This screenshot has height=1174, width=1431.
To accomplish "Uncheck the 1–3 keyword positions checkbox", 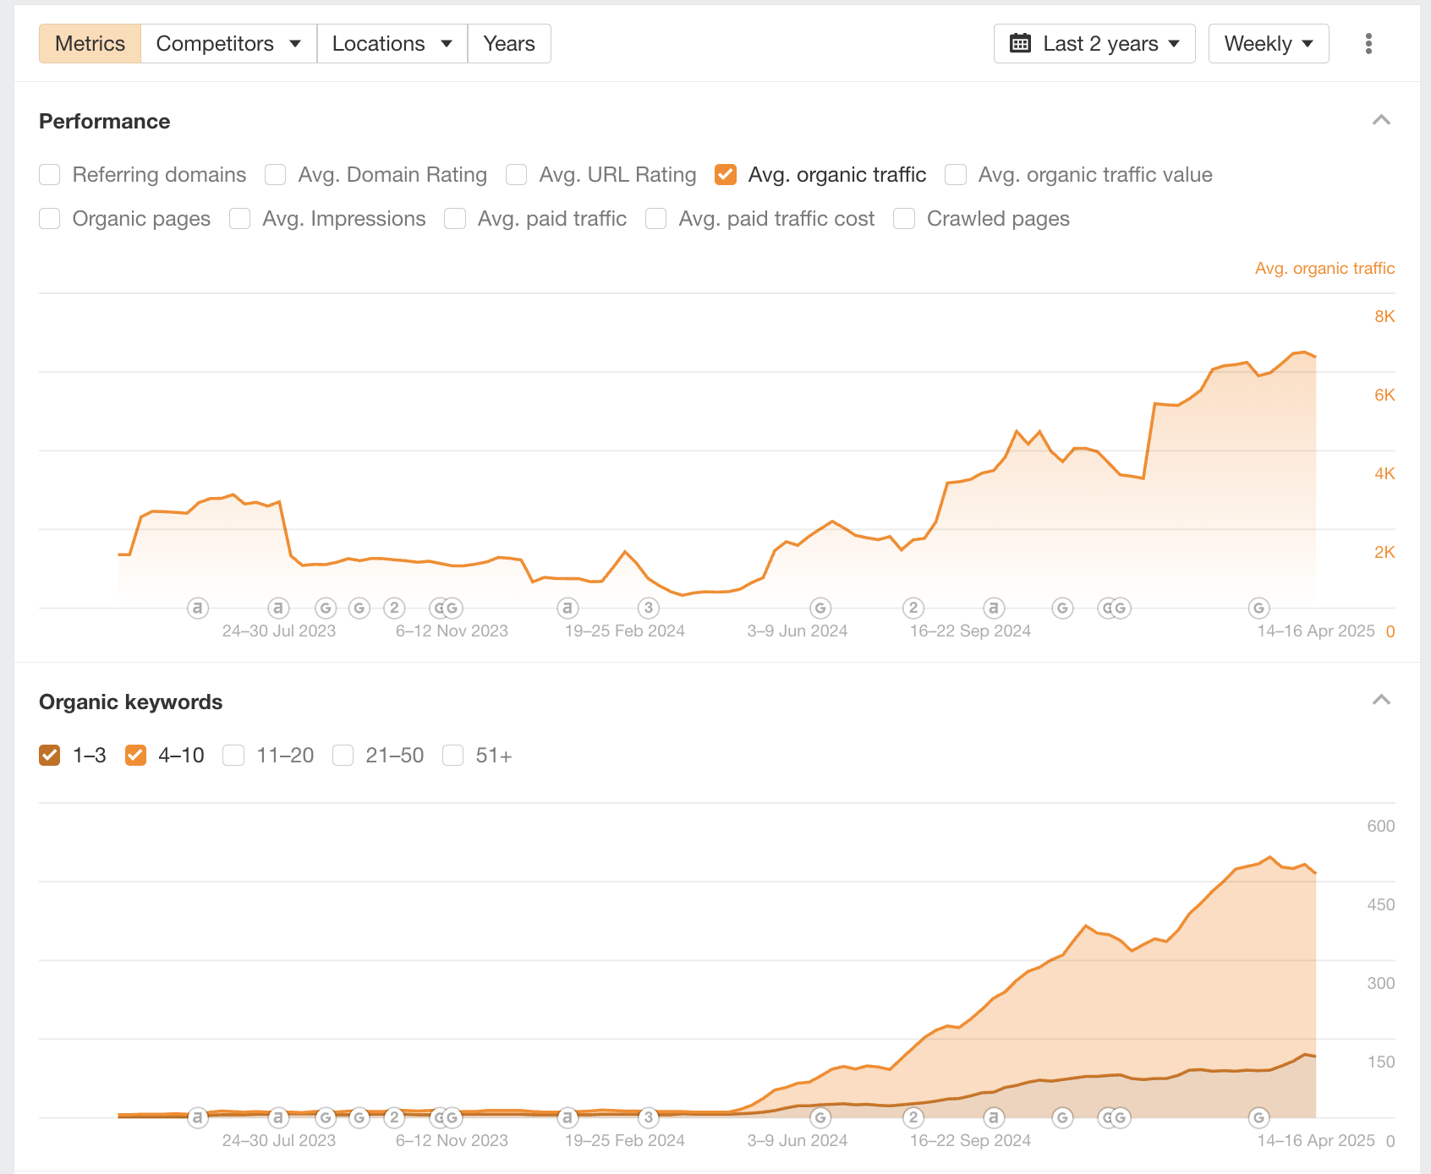I will click(x=50, y=756).
